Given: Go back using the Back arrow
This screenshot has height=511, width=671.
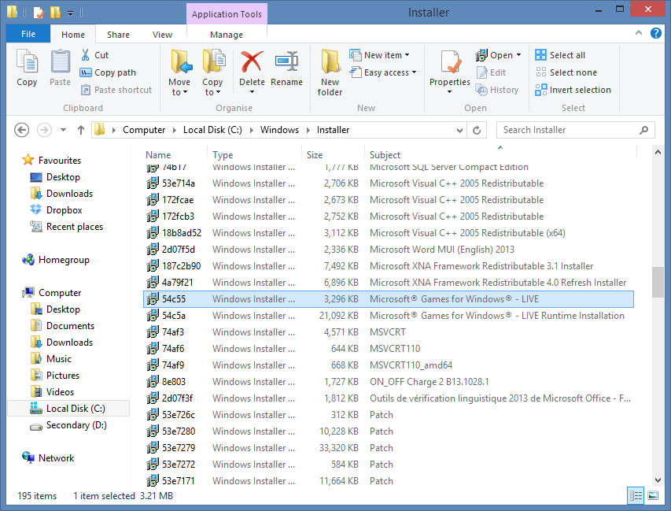Looking at the screenshot, I should pos(22,130).
